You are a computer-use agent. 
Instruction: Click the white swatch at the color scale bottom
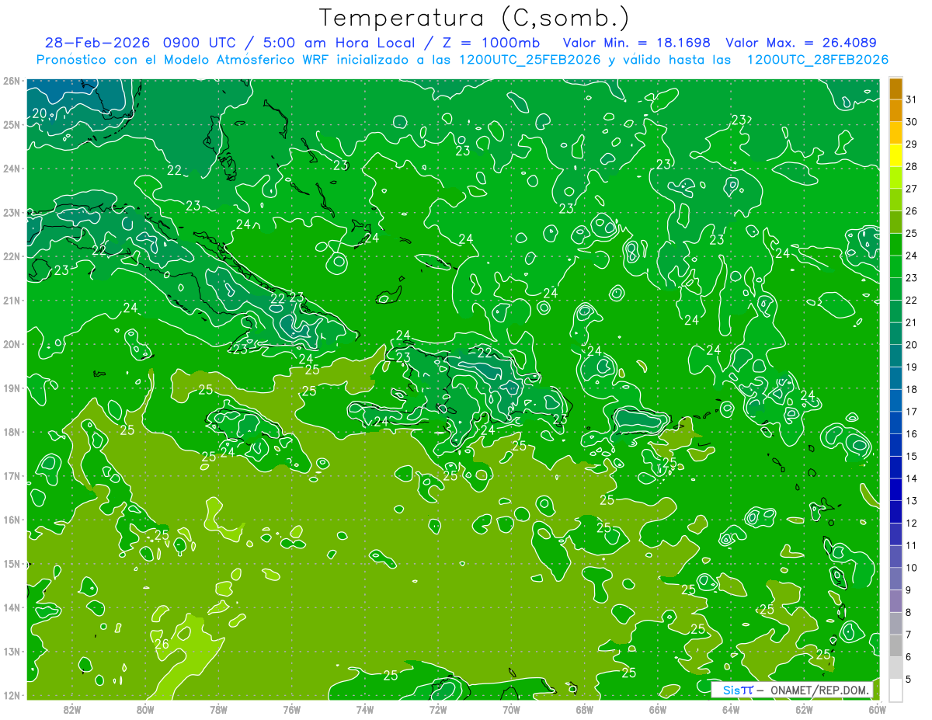click(x=895, y=690)
